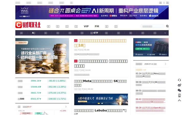
Task: Click index value 3842.73
Action: (36, 93)
